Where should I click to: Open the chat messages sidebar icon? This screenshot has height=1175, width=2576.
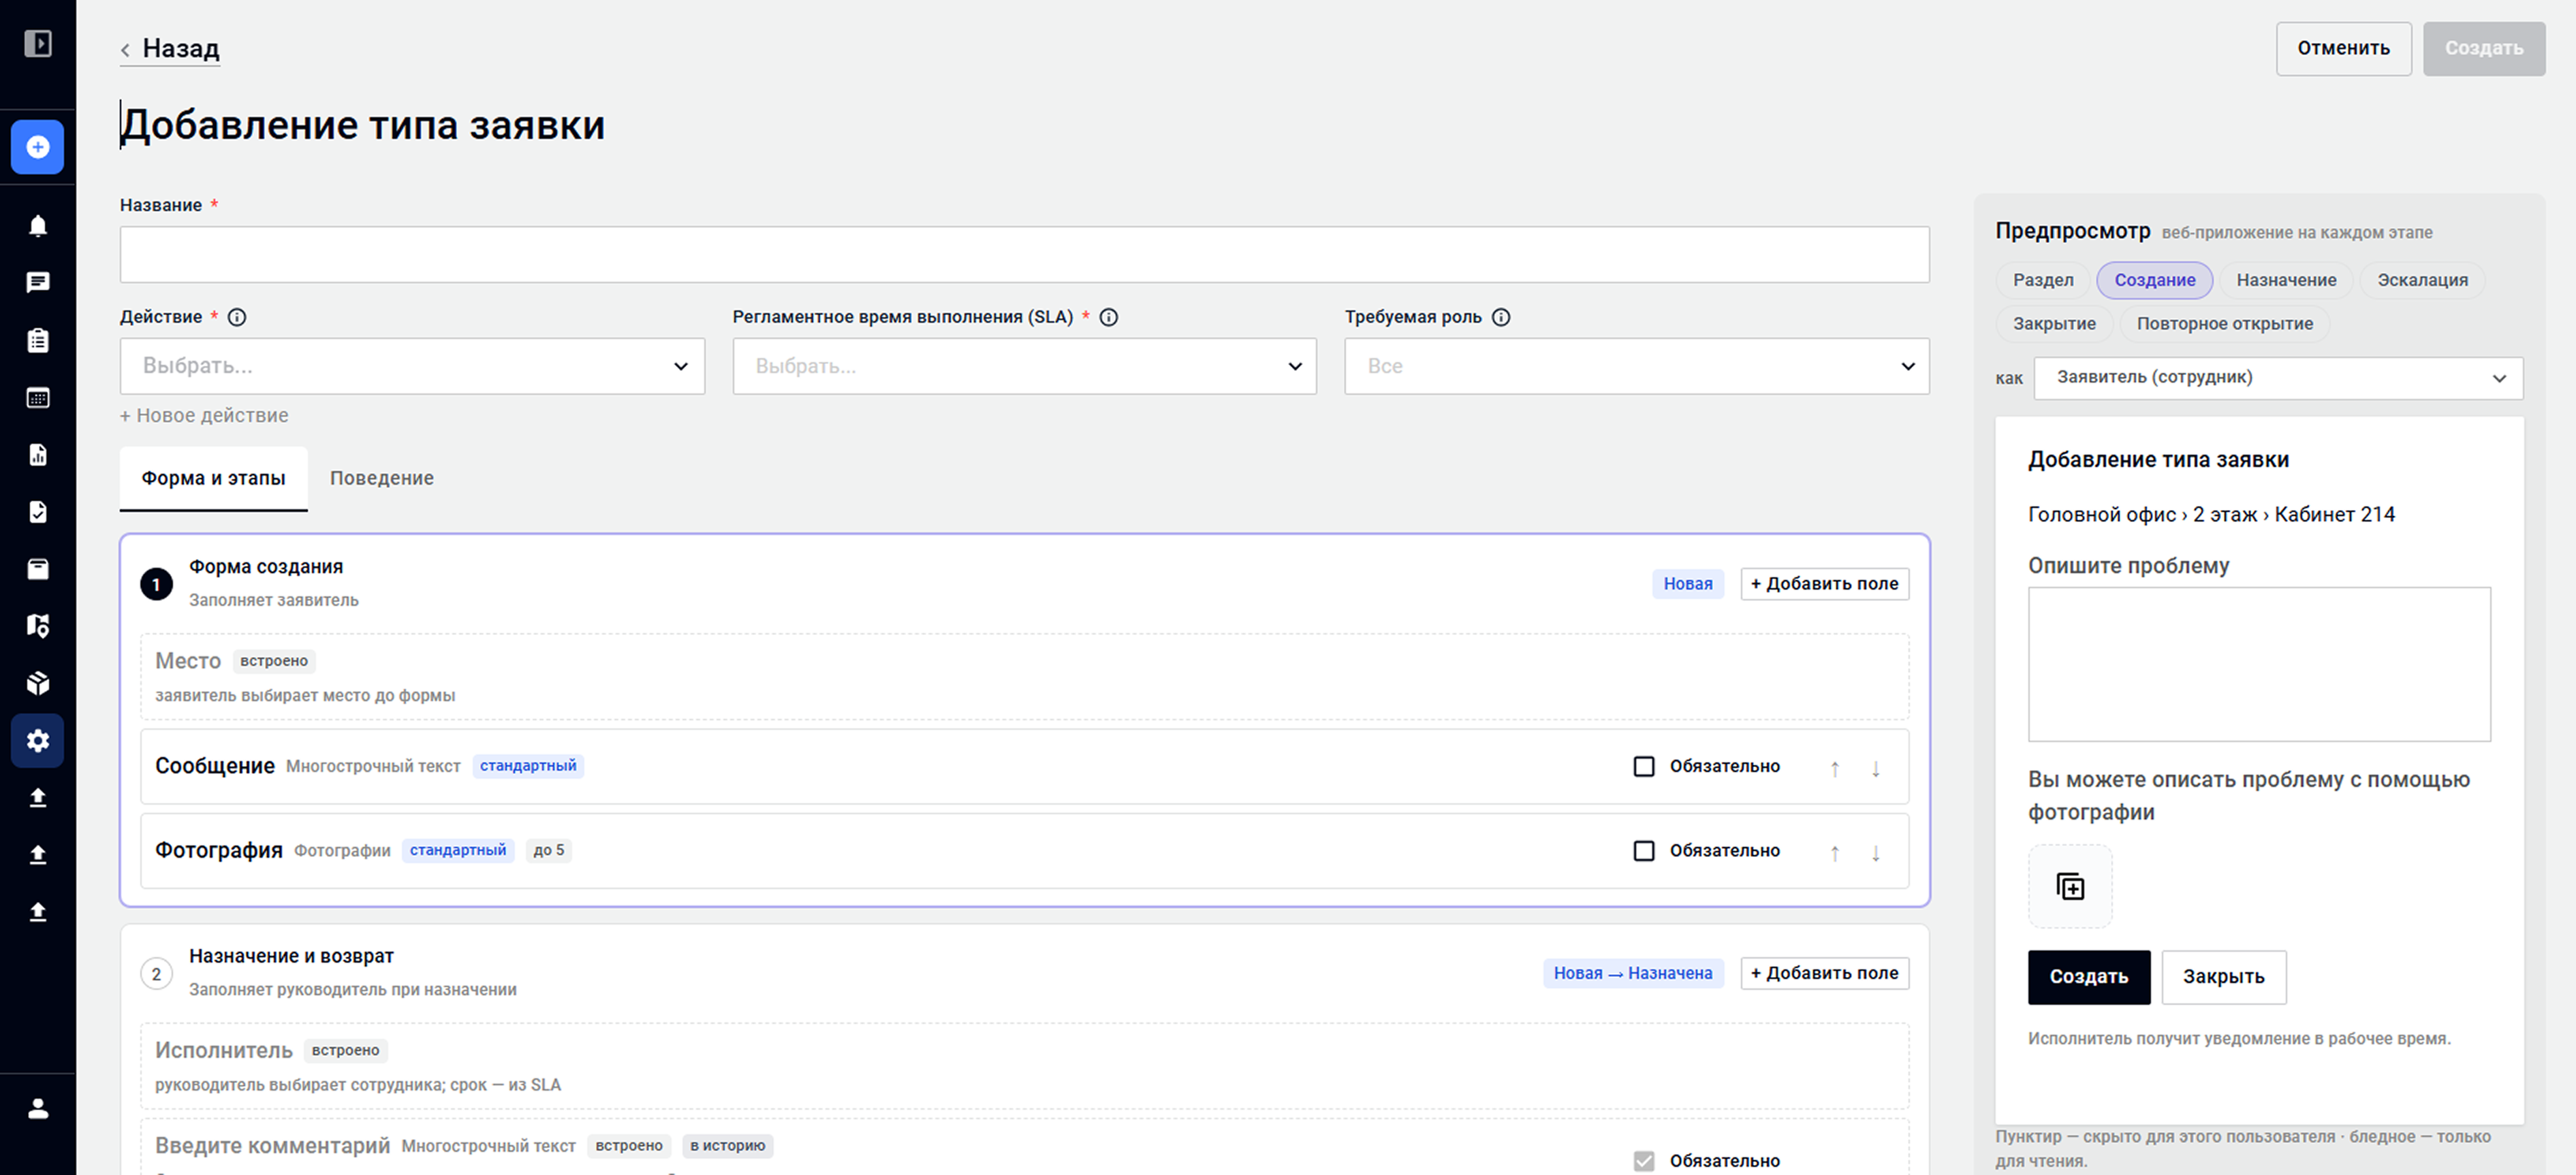pos(38,283)
